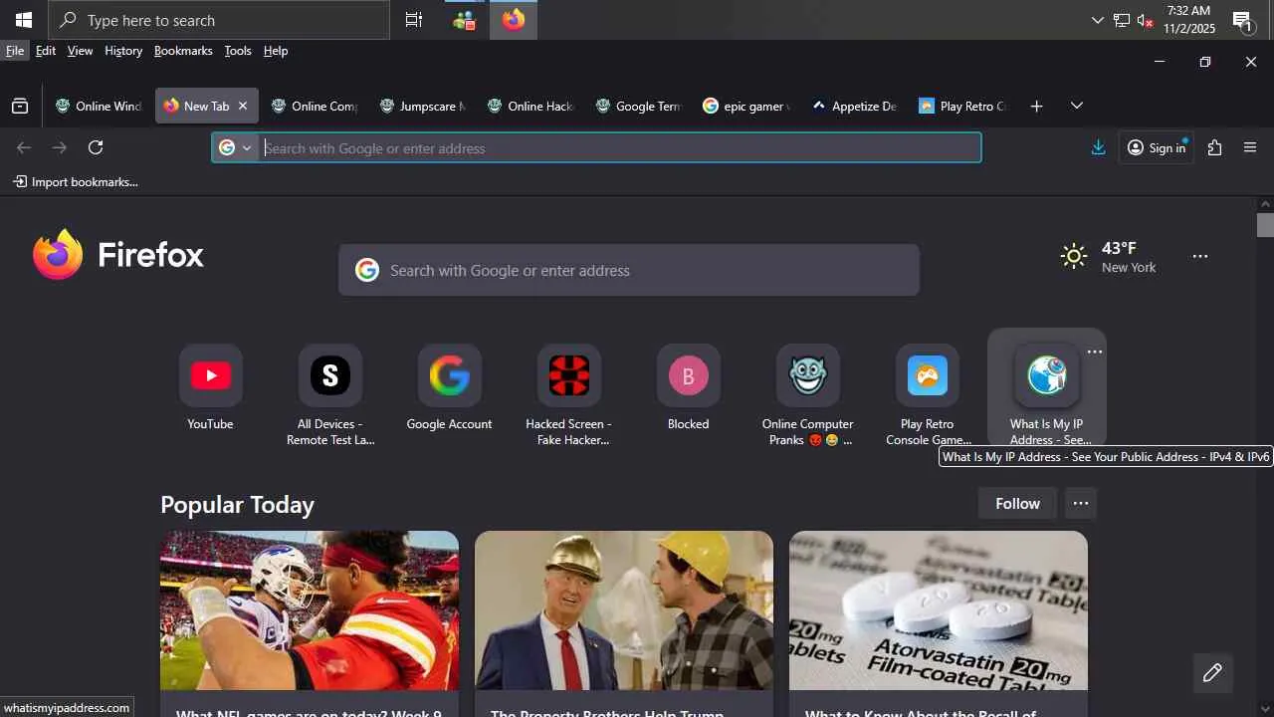
Task: Open the taskbar app beside Task View
Action: [464, 20]
